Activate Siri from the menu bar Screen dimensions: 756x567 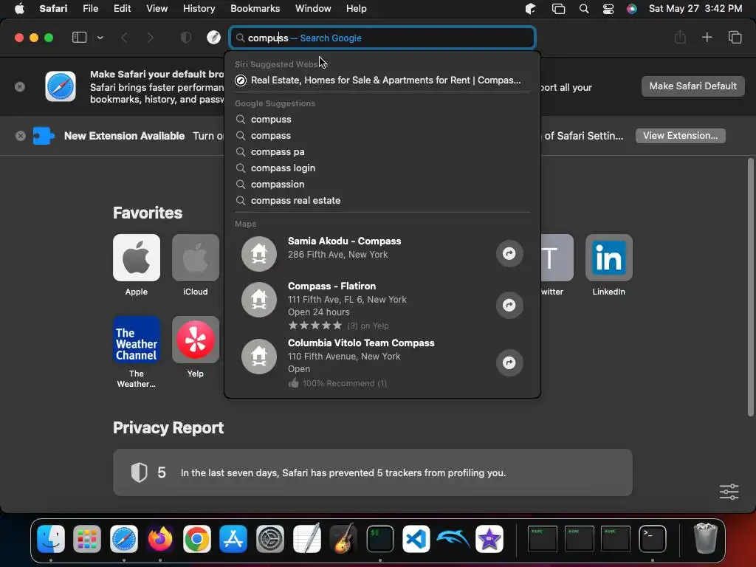[632, 9]
